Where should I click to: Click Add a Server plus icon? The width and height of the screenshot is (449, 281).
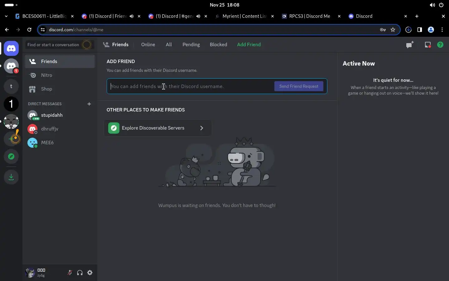click(x=11, y=139)
